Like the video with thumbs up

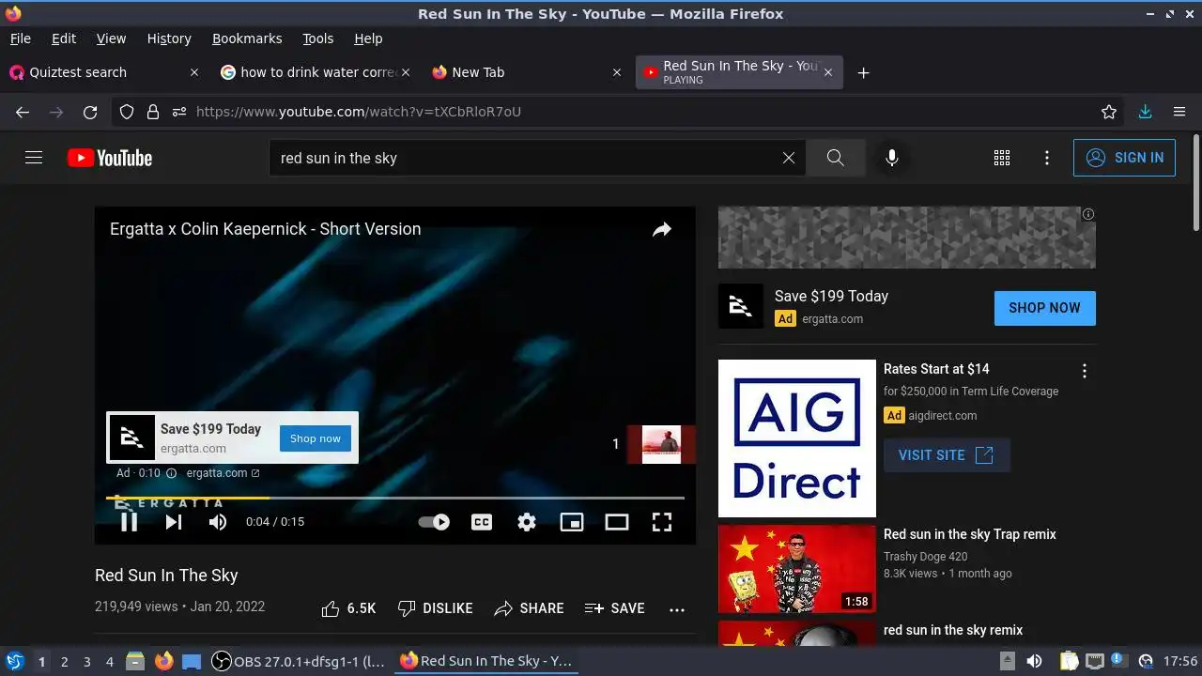[x=348, y=608]
